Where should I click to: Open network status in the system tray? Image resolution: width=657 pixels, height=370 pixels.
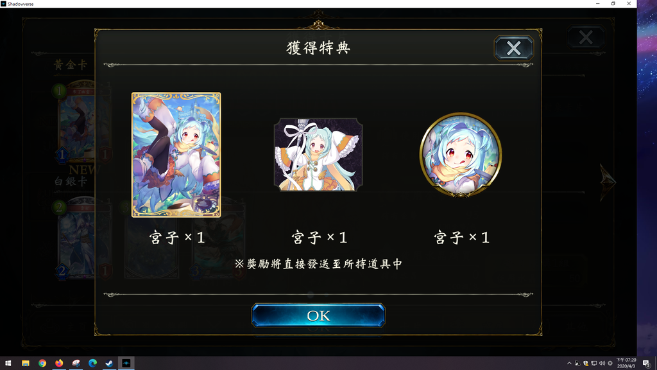pyautogui.click(x=593, y=364)
